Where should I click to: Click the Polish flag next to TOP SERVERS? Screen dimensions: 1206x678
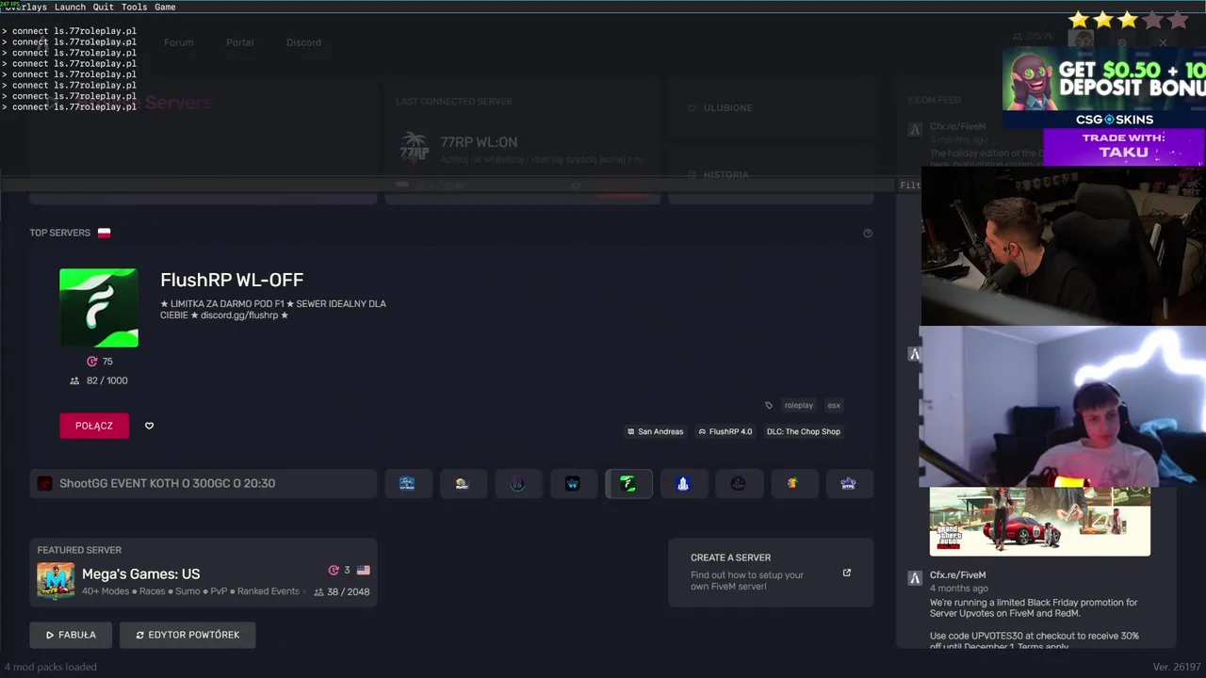104,233
